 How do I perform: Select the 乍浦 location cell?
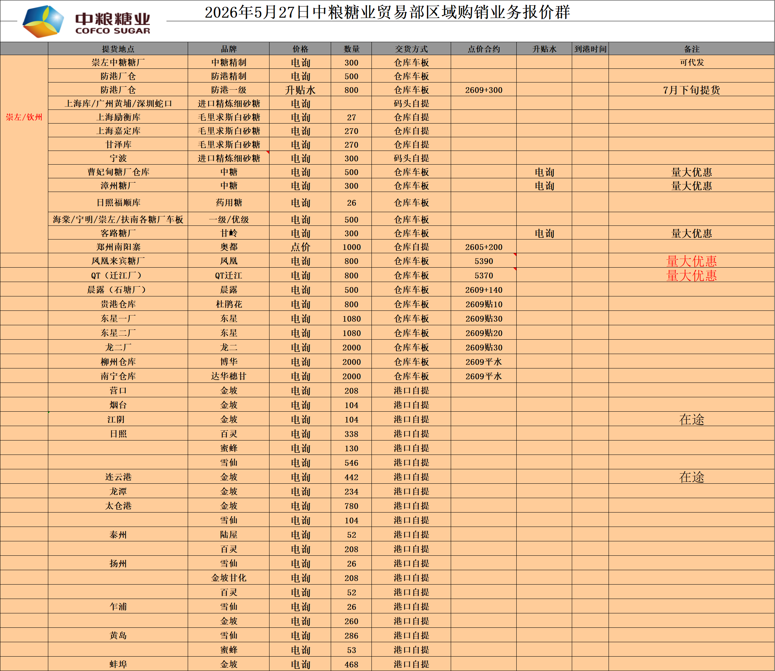click(118, 607)
